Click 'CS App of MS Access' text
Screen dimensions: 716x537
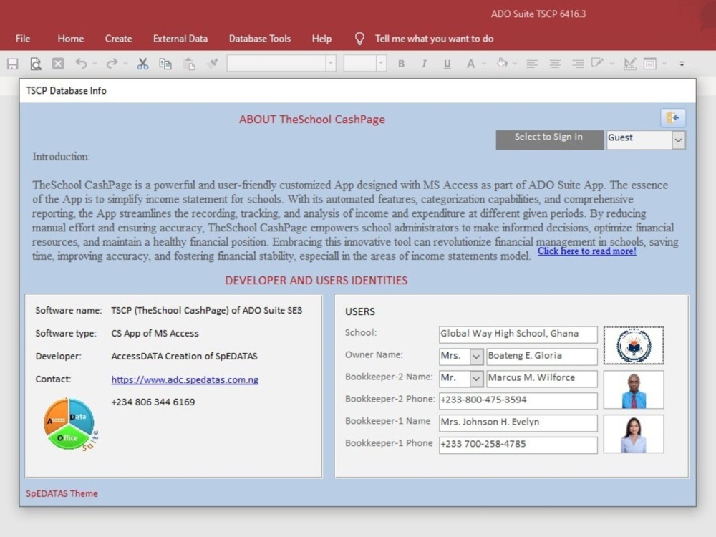(x=155, y=334)
